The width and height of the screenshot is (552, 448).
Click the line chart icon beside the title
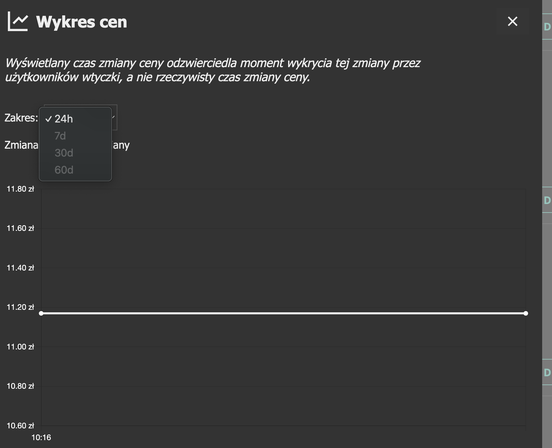pos(18,22)
